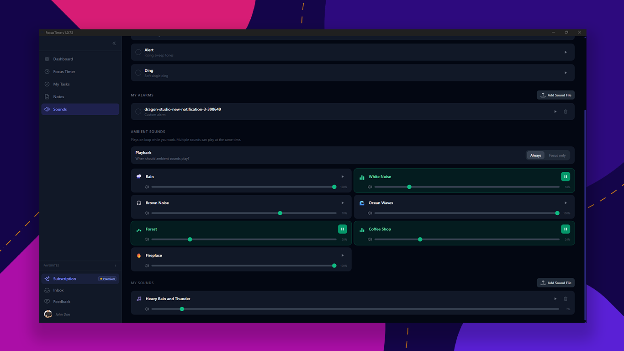Click the Fireplace flame icon

[139, 255]
